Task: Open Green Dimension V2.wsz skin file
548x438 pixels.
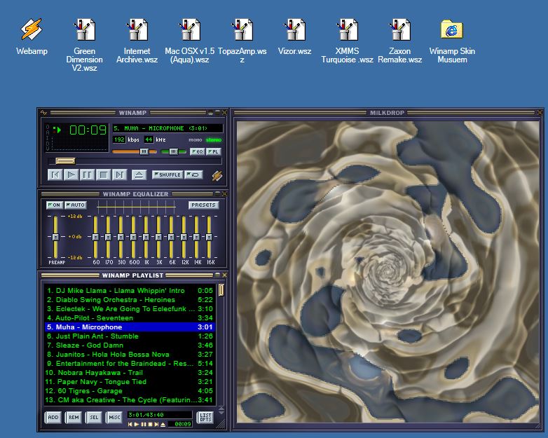Action: [x=84, y=44]
